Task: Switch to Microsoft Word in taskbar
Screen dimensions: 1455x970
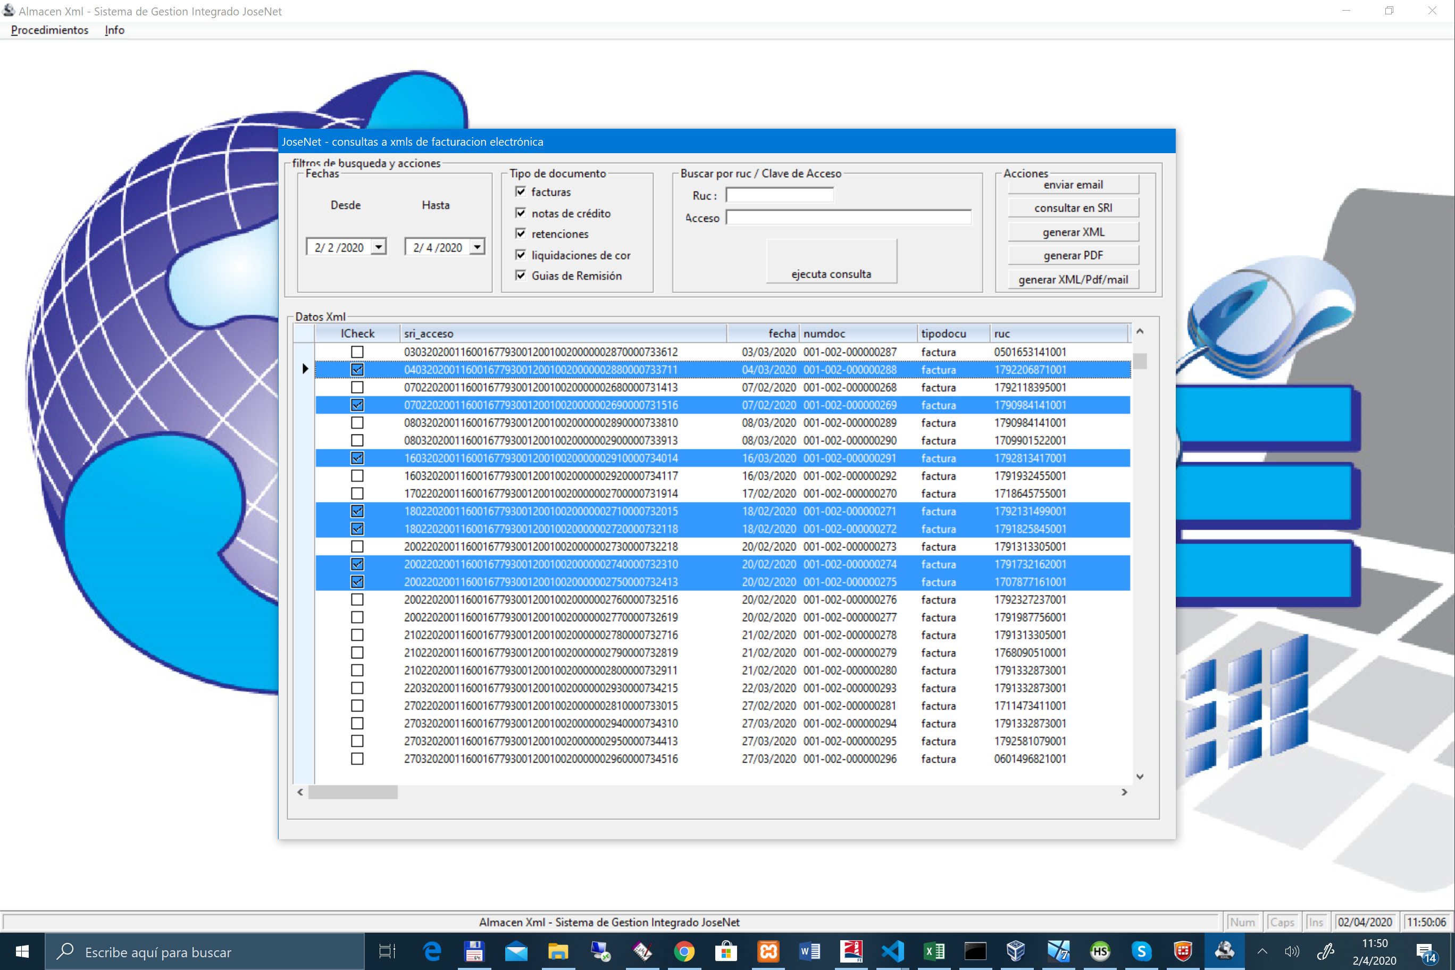Action: pos(810,951)
